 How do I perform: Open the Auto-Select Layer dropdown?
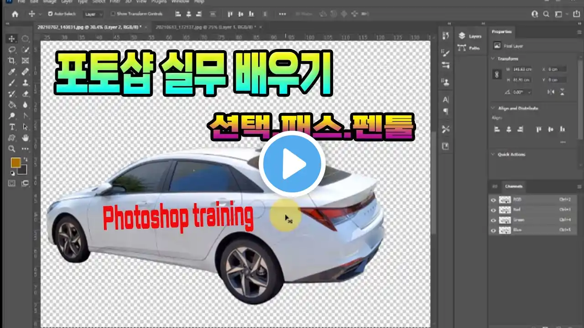94,14
